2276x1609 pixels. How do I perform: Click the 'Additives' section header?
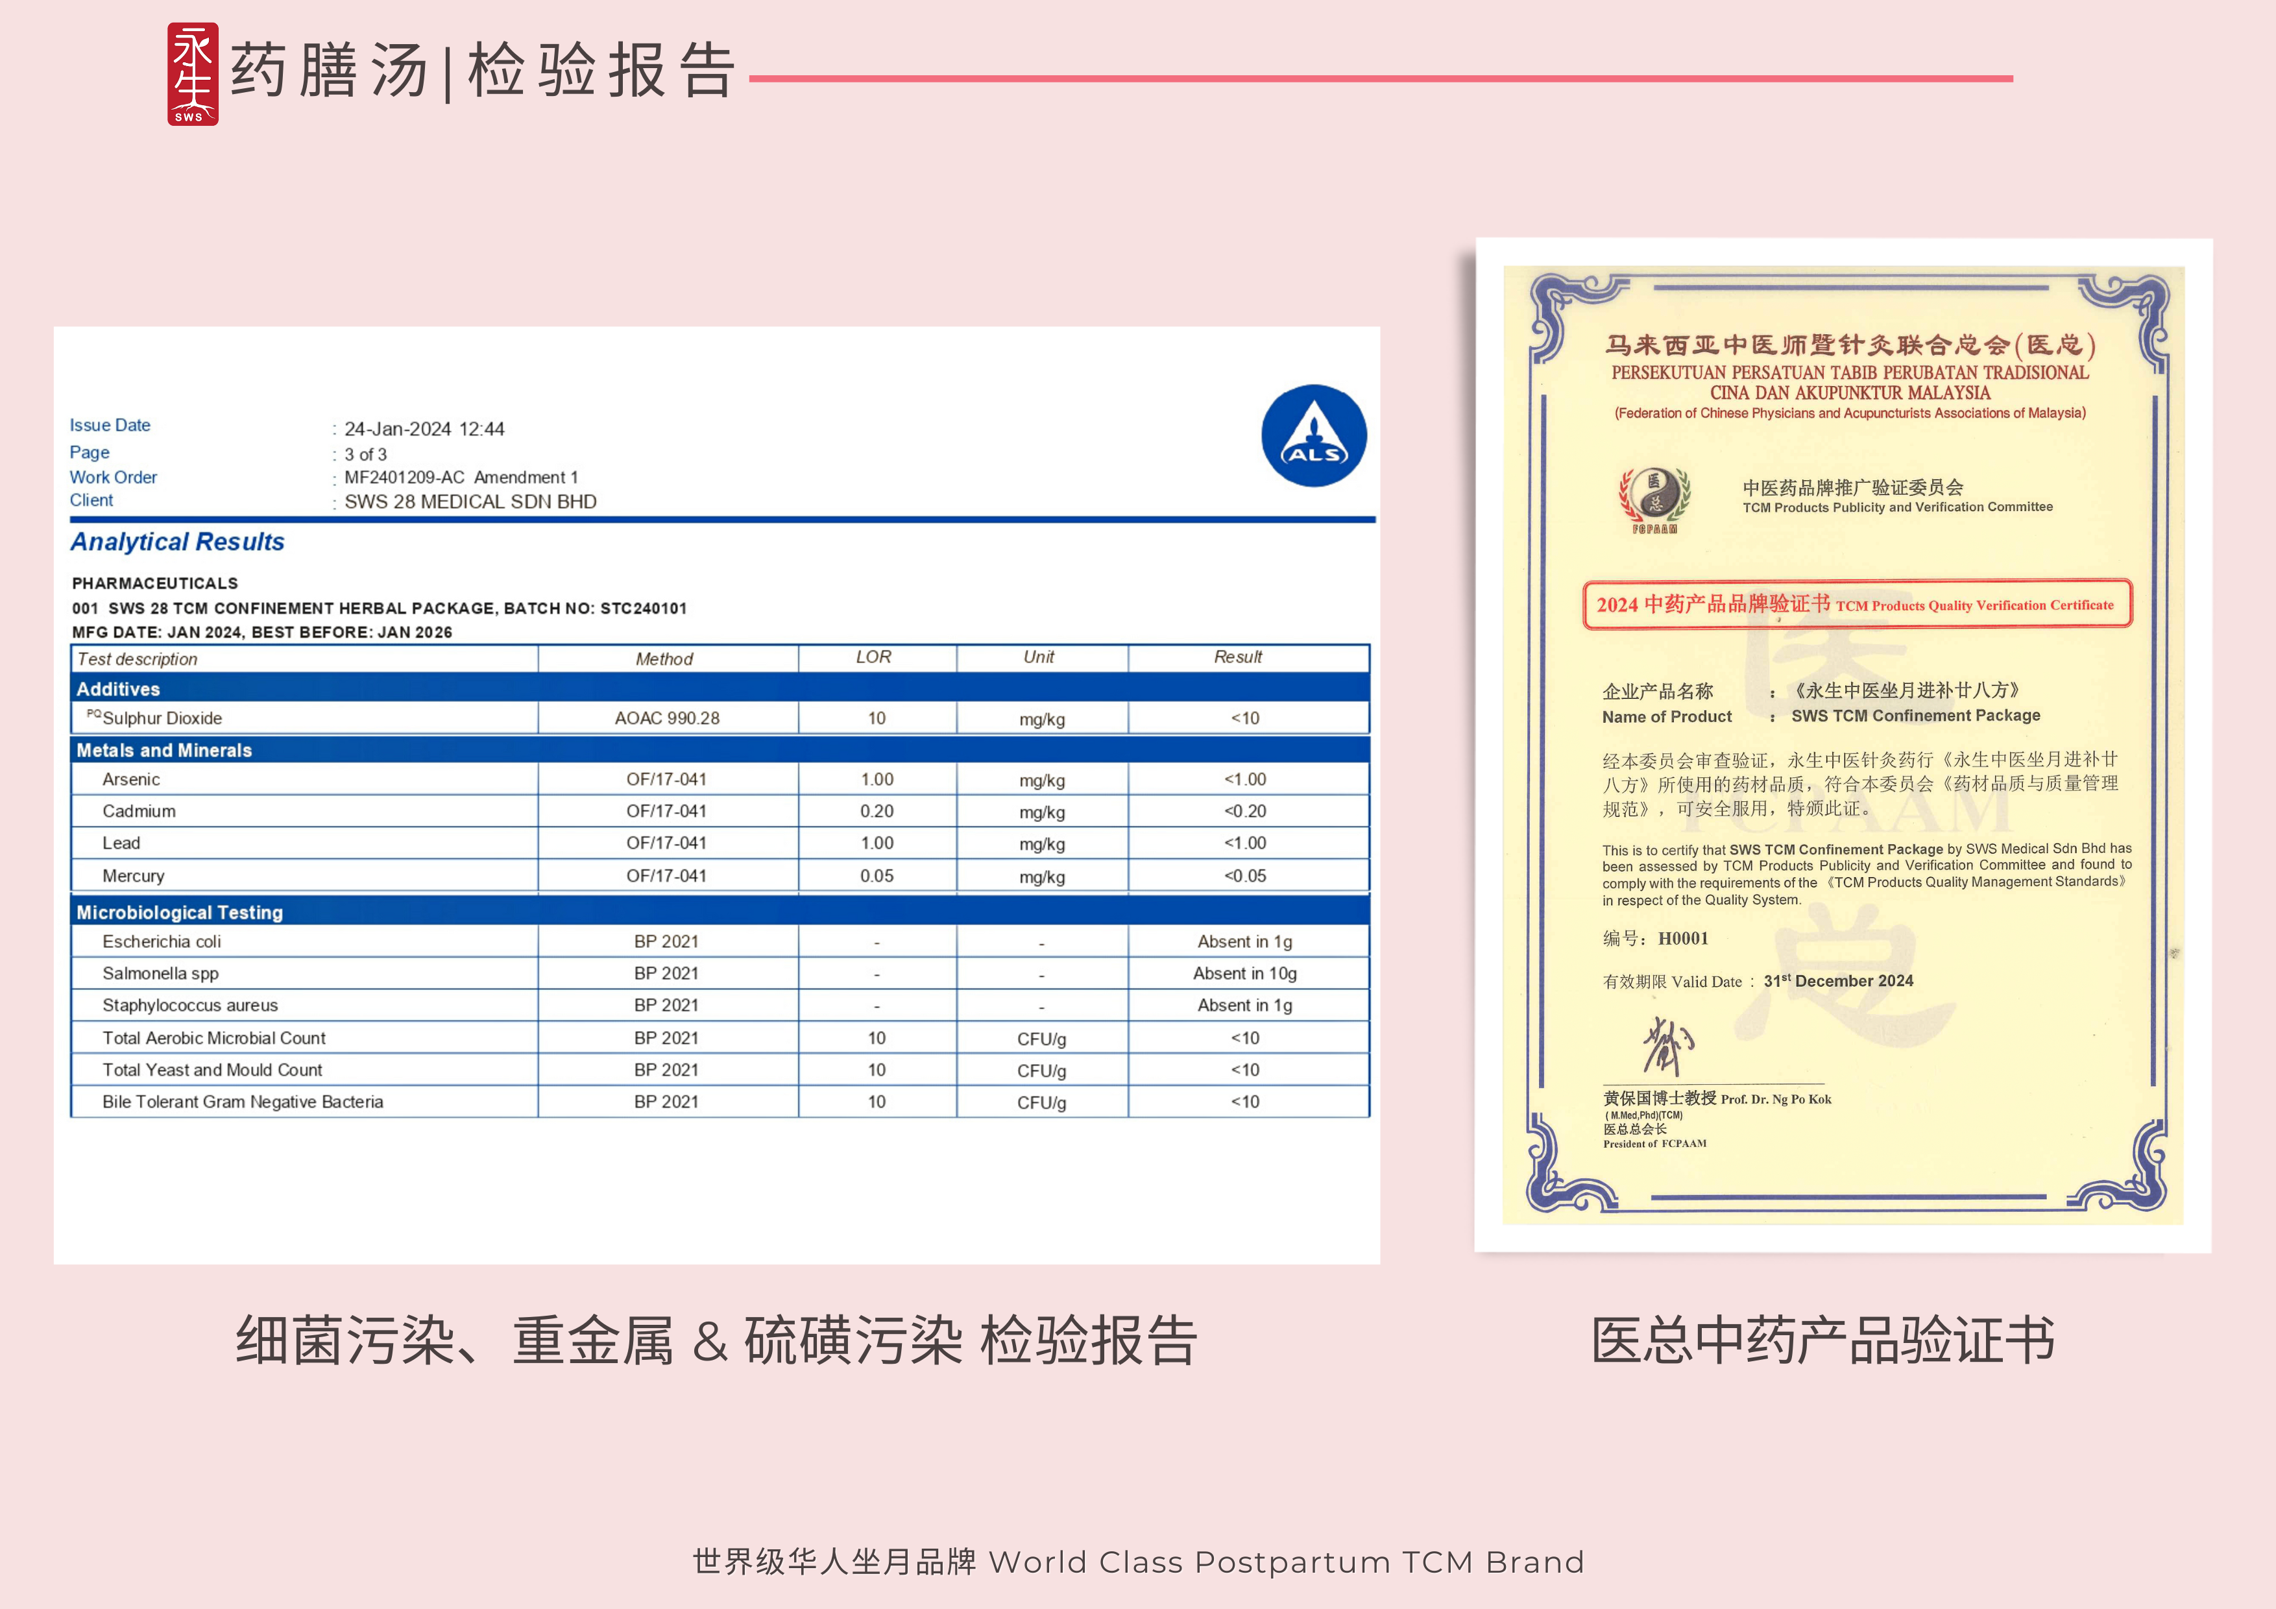pos(720,688)
